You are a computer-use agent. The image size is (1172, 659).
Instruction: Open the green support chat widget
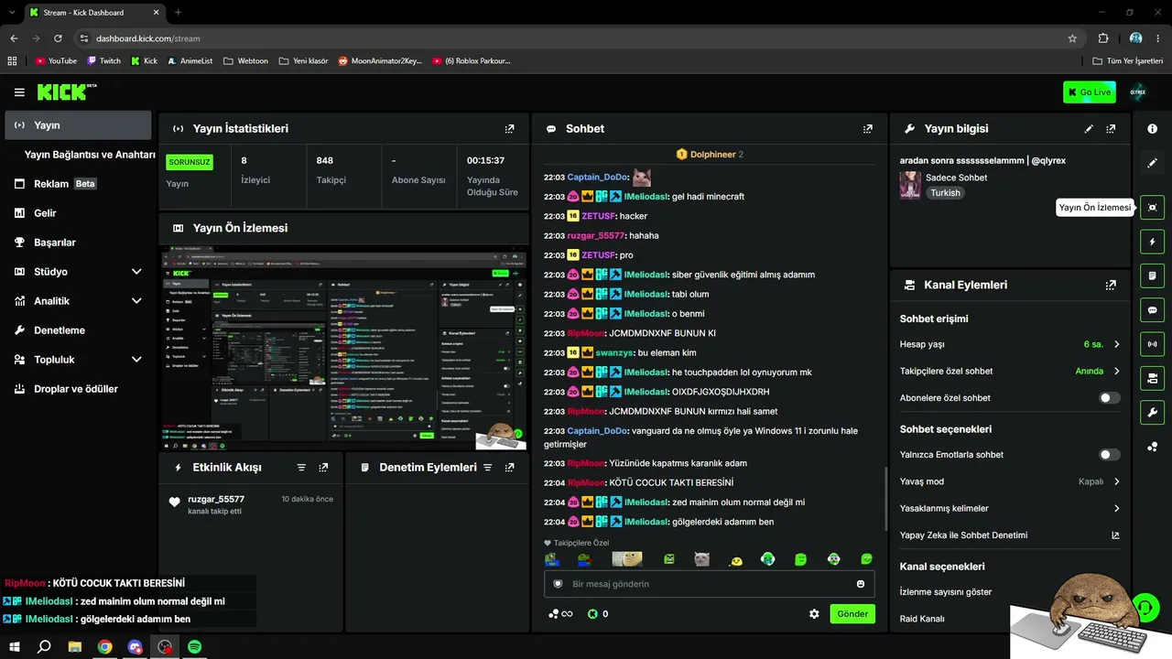coord(1145,607)
